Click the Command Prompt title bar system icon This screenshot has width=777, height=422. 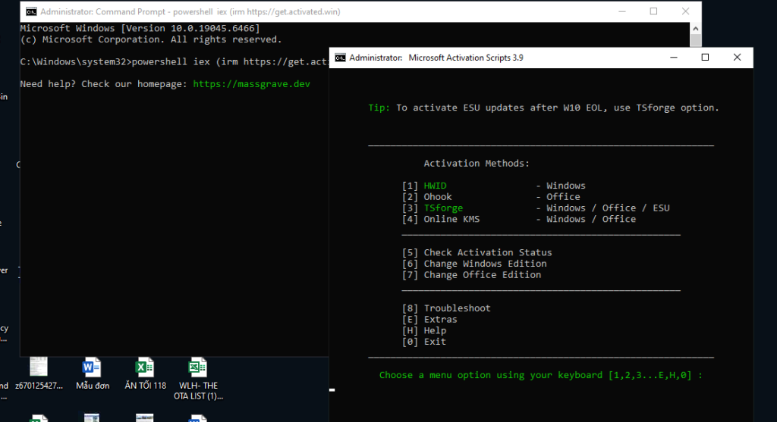pos(30,11)
